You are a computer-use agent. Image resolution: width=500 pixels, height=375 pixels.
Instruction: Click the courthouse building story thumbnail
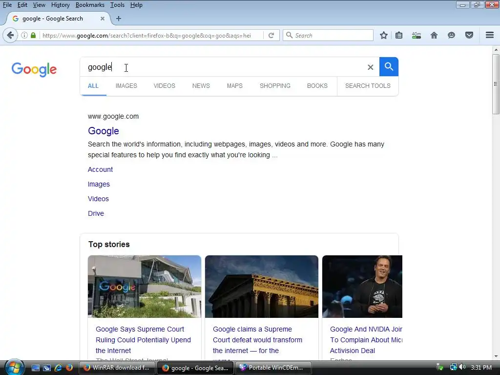(262, 286)
